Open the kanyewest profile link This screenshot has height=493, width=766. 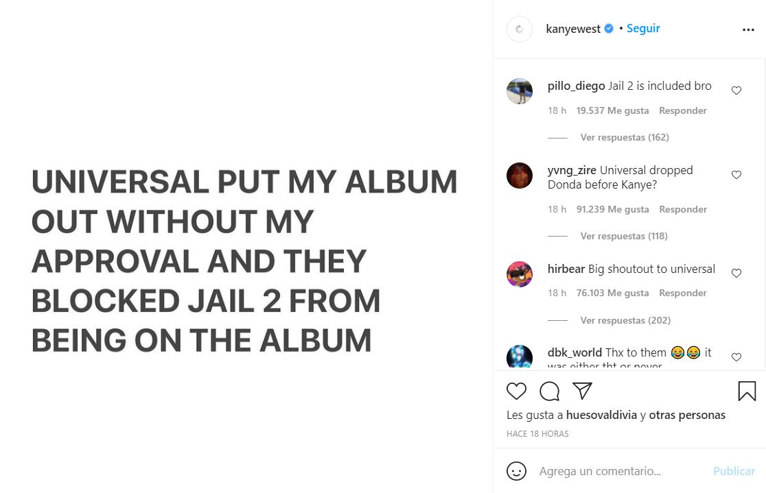(573, 29)
